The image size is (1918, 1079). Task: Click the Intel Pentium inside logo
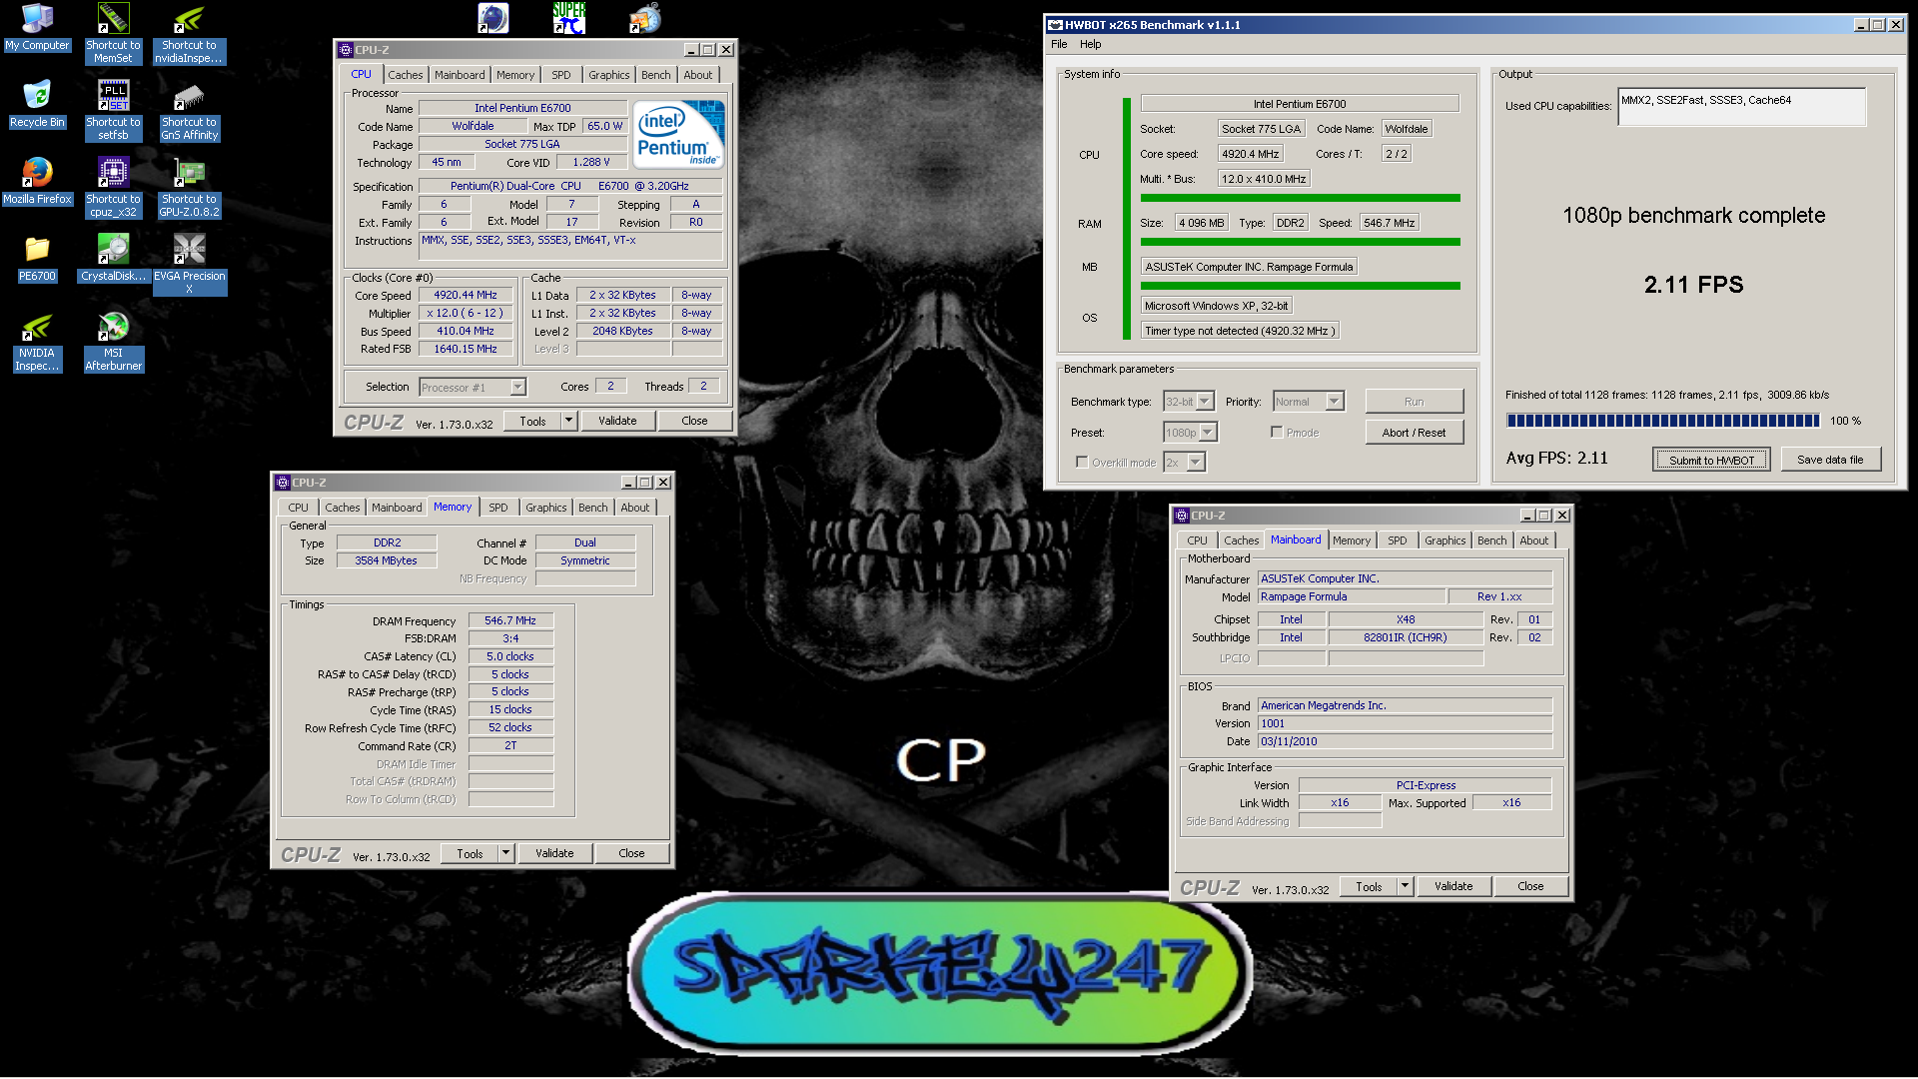678,134
